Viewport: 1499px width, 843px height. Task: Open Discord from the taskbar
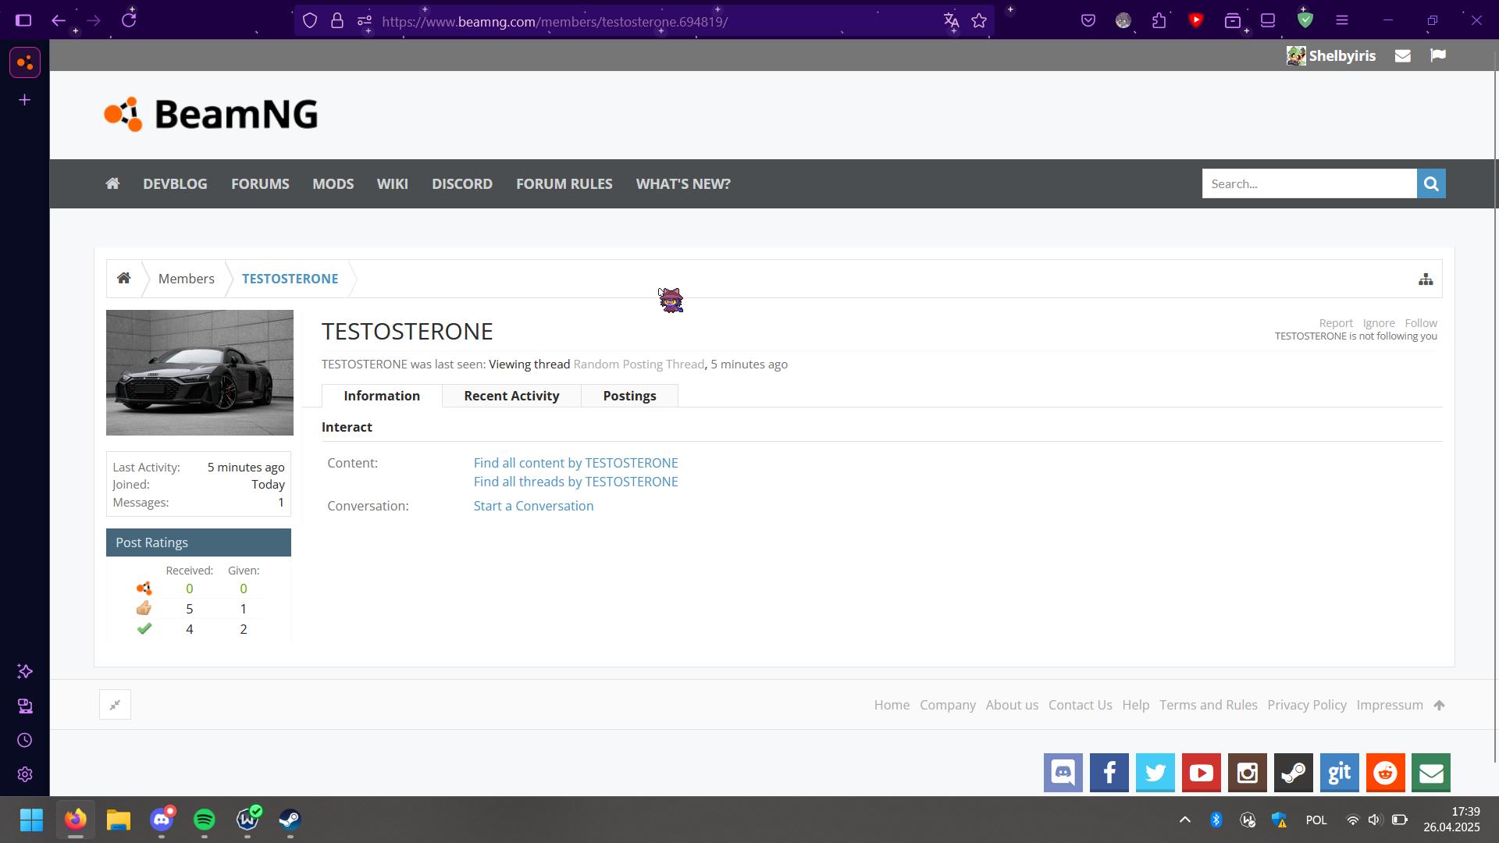pyautogui.click(x=162, y=820)
